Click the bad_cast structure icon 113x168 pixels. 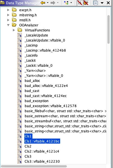point(20,91)
